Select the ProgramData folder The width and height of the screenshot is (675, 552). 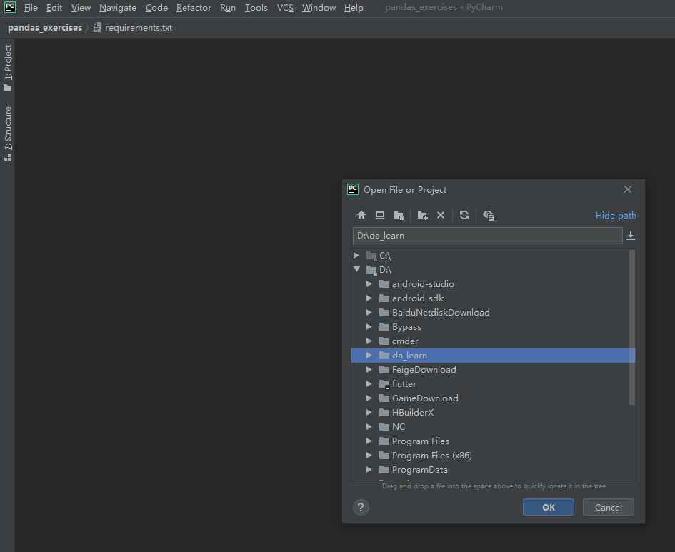tap(490, 469)
